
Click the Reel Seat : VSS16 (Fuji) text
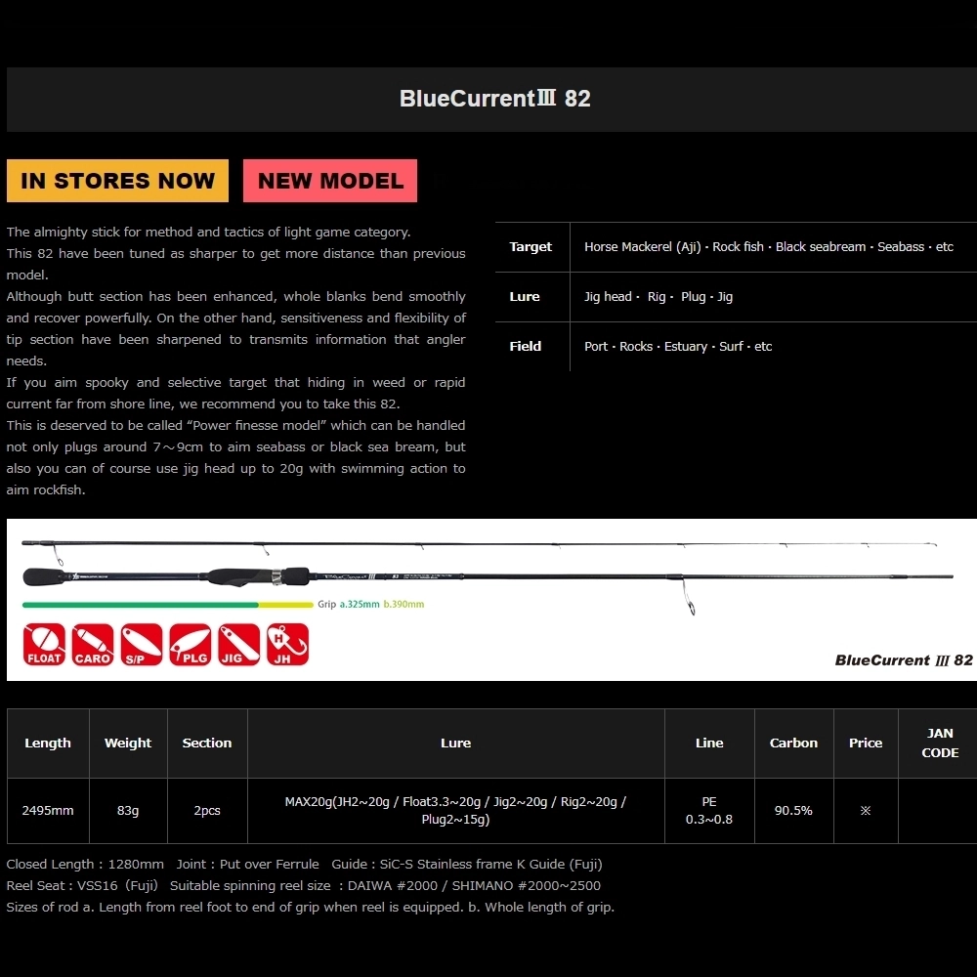tap(82, 886)
